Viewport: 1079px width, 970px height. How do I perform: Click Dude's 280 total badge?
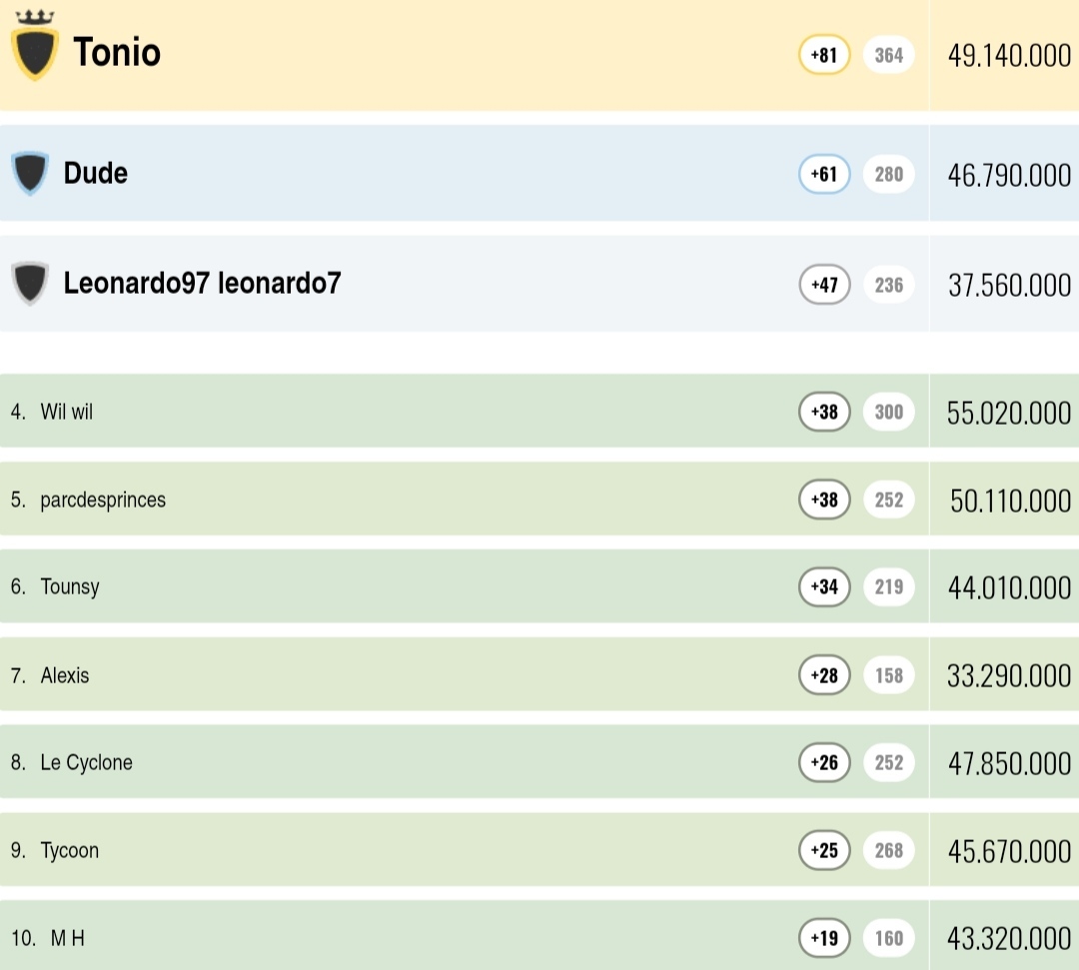(x=888, y=175)
